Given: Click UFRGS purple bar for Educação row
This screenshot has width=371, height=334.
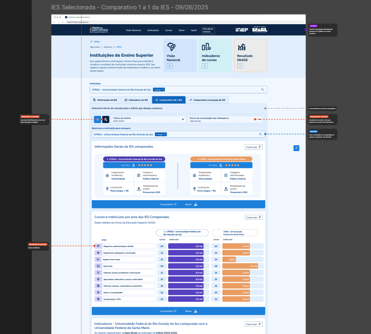Looking at the screenshot, I should coord(186,266).
